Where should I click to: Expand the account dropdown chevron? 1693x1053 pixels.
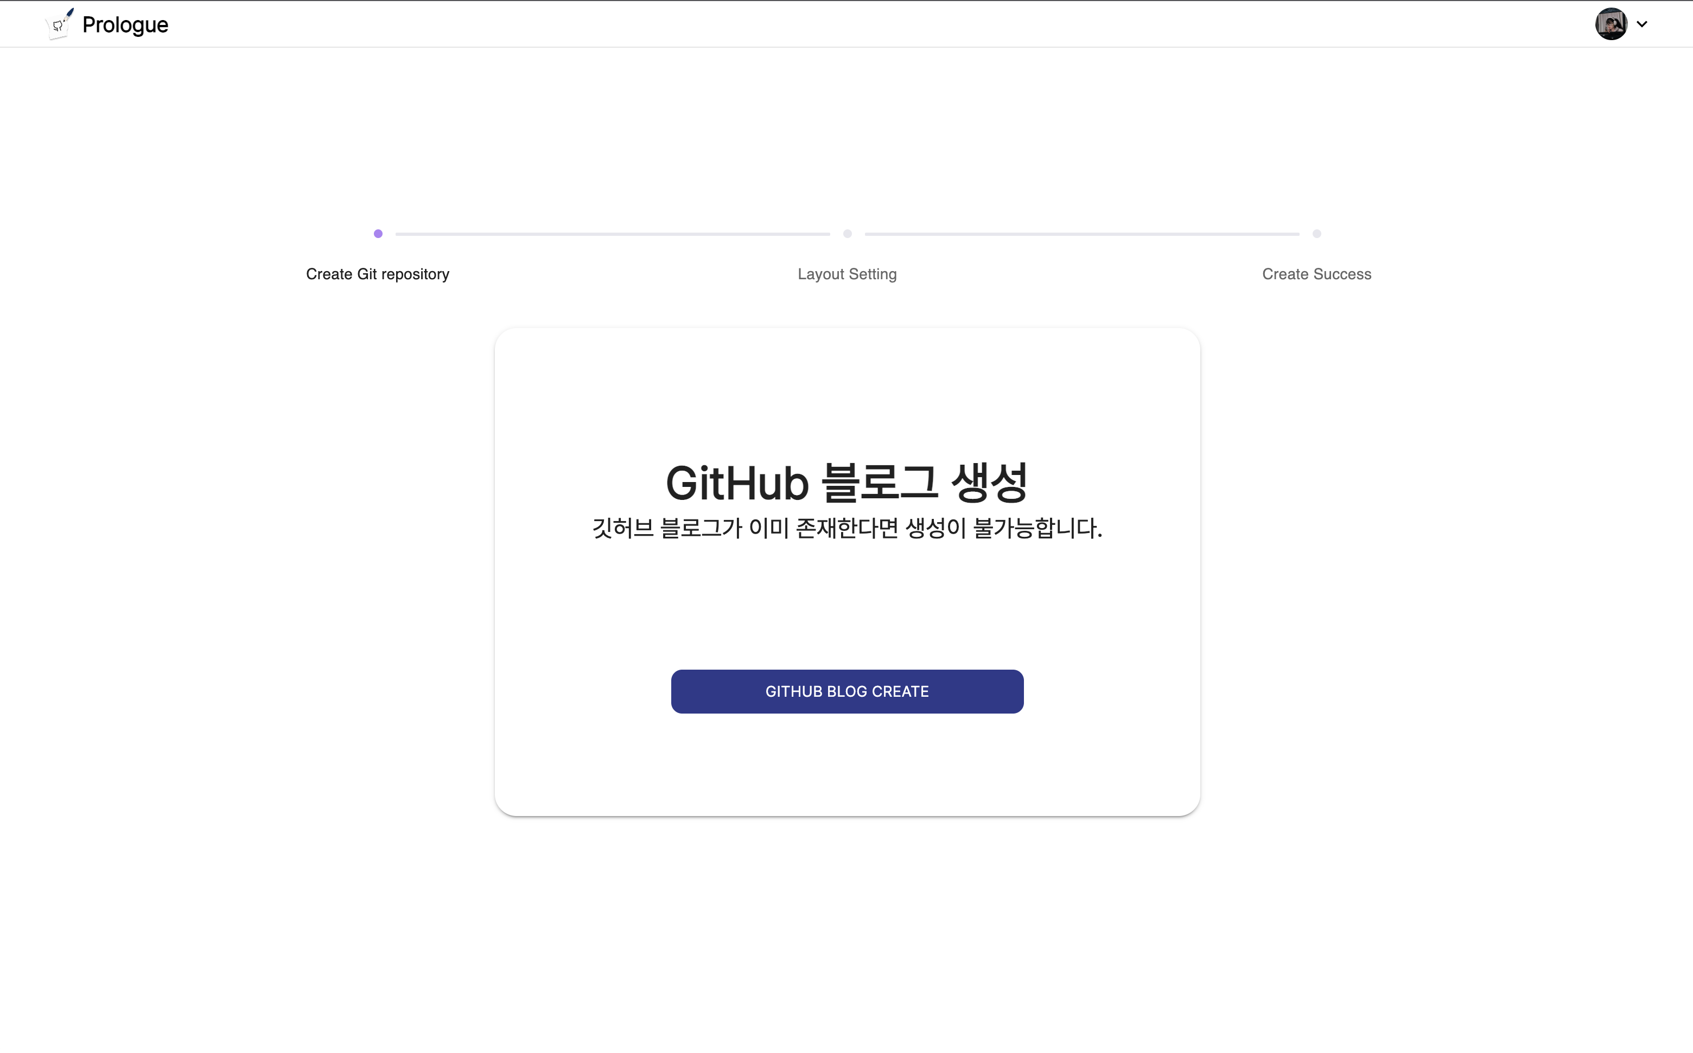pos(1642,24)
